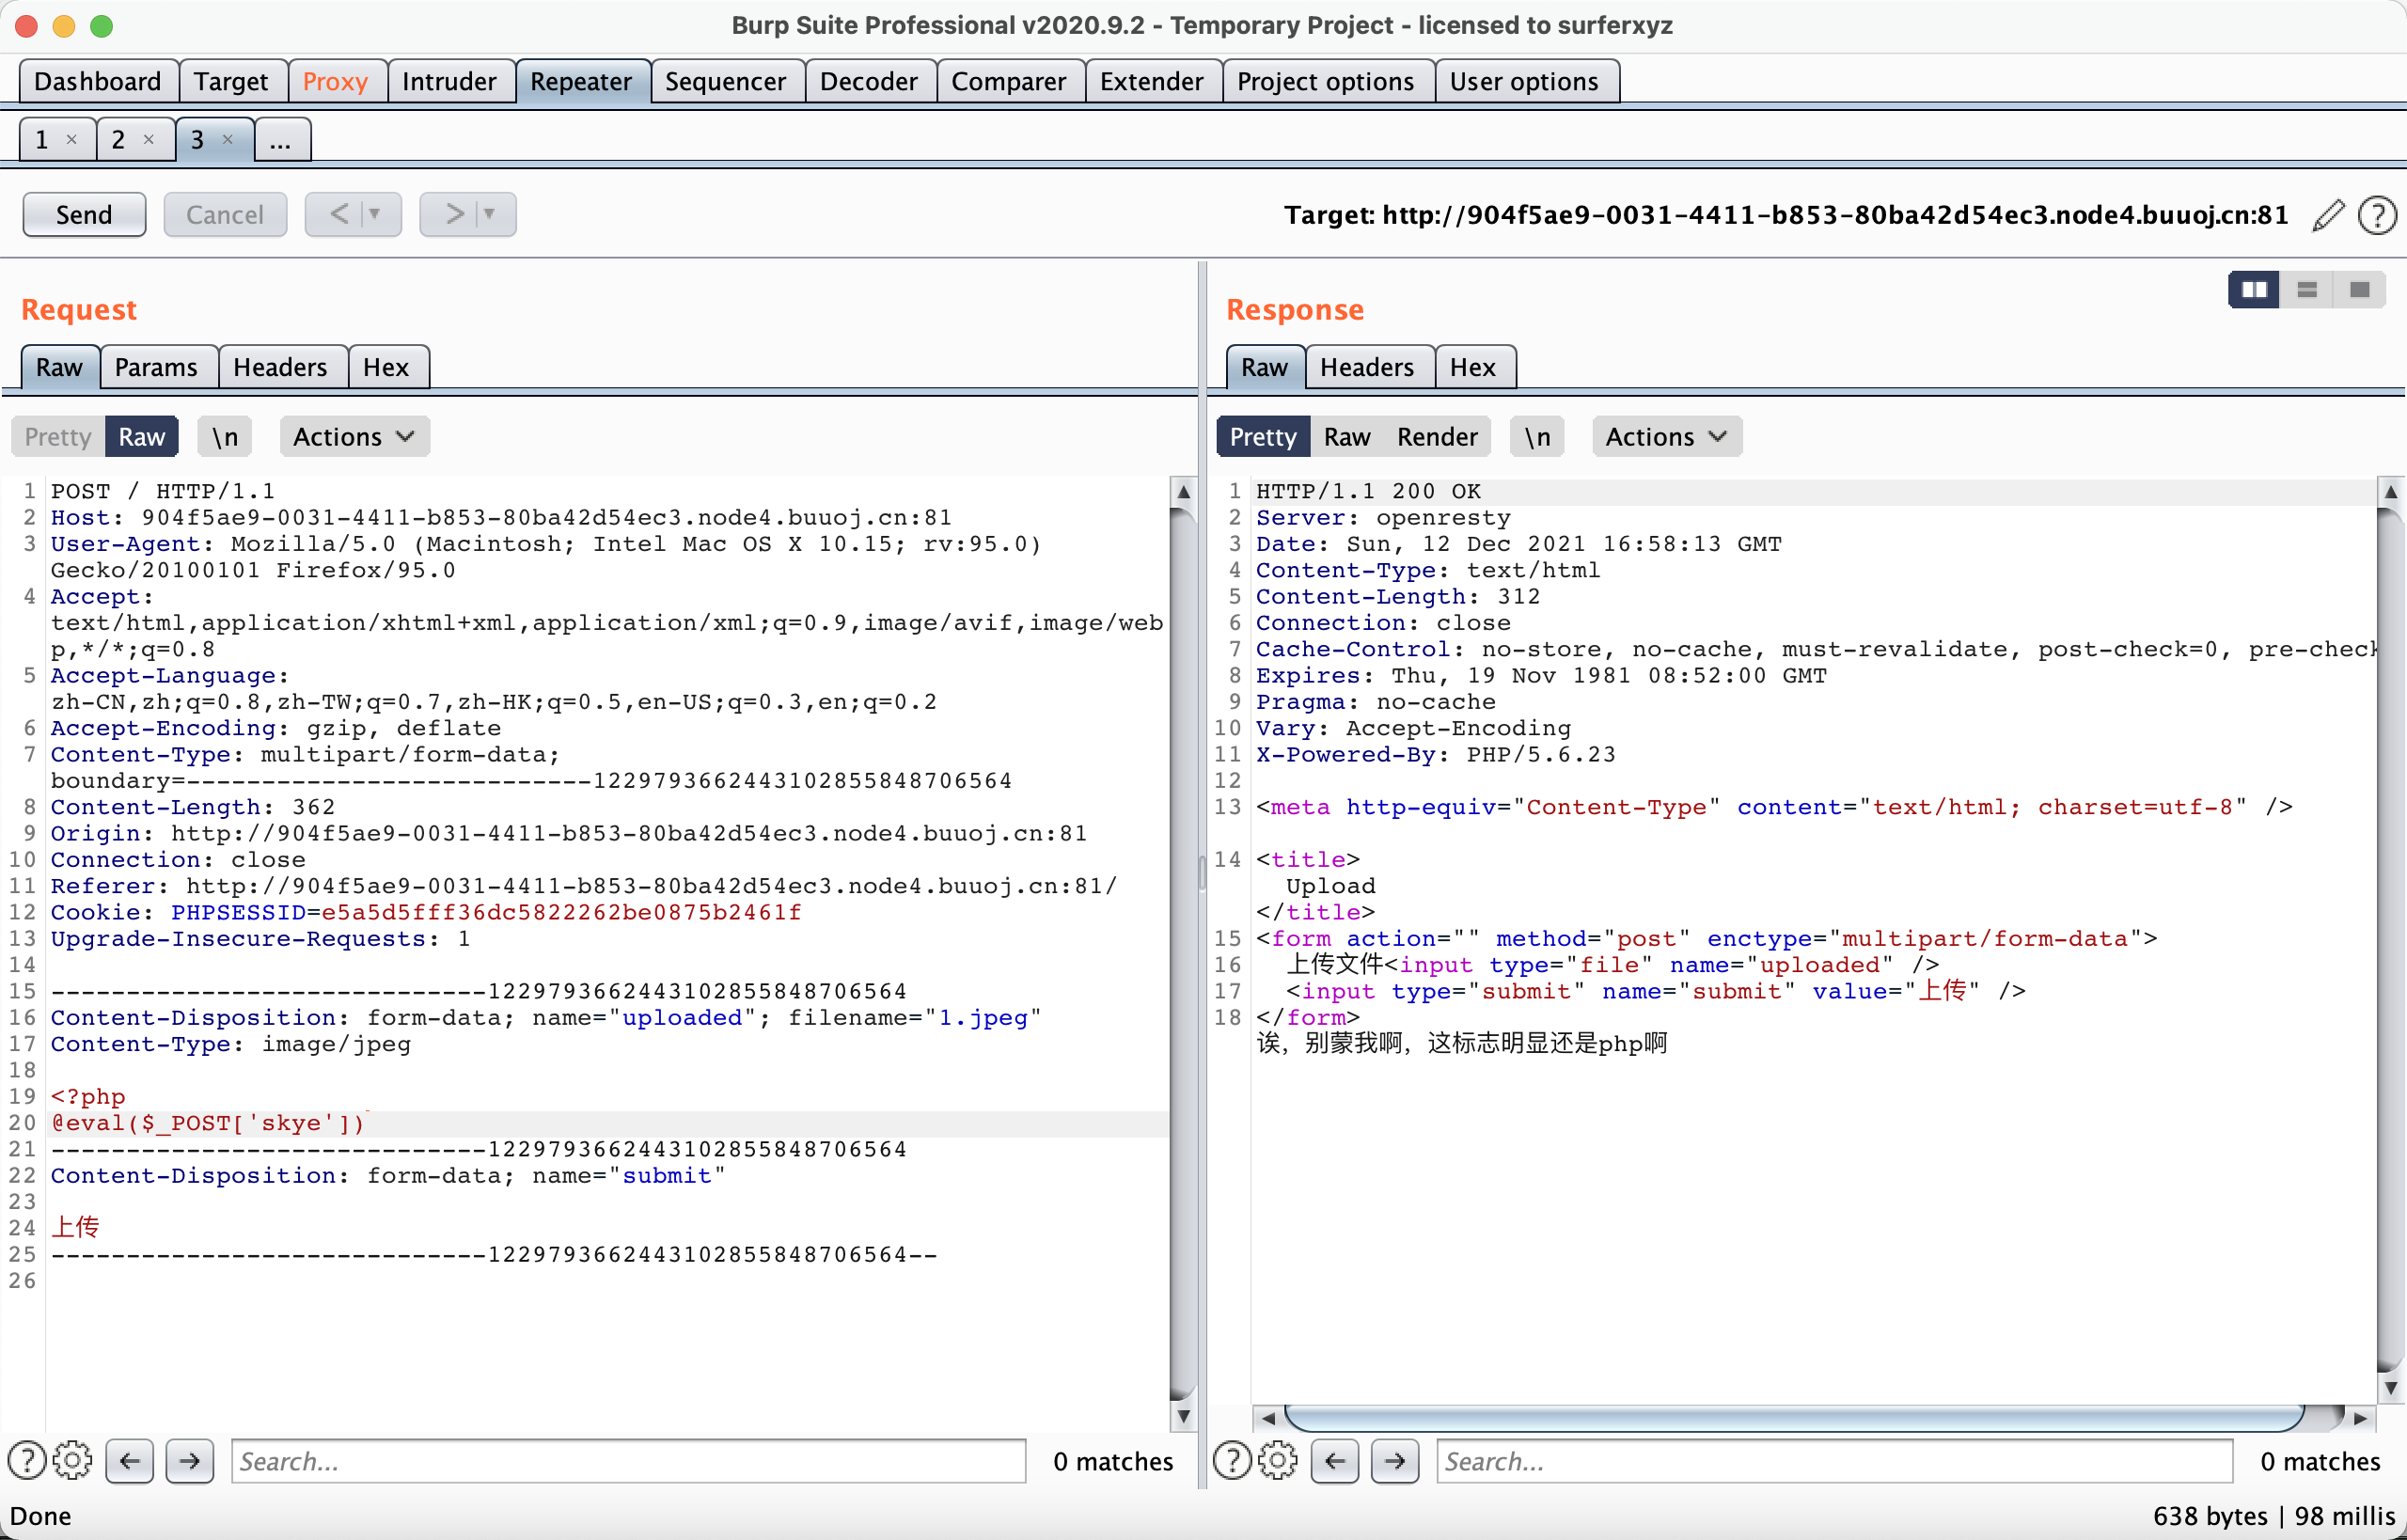Switch to top-bottom split layout icon

[x=2307, y=290]
